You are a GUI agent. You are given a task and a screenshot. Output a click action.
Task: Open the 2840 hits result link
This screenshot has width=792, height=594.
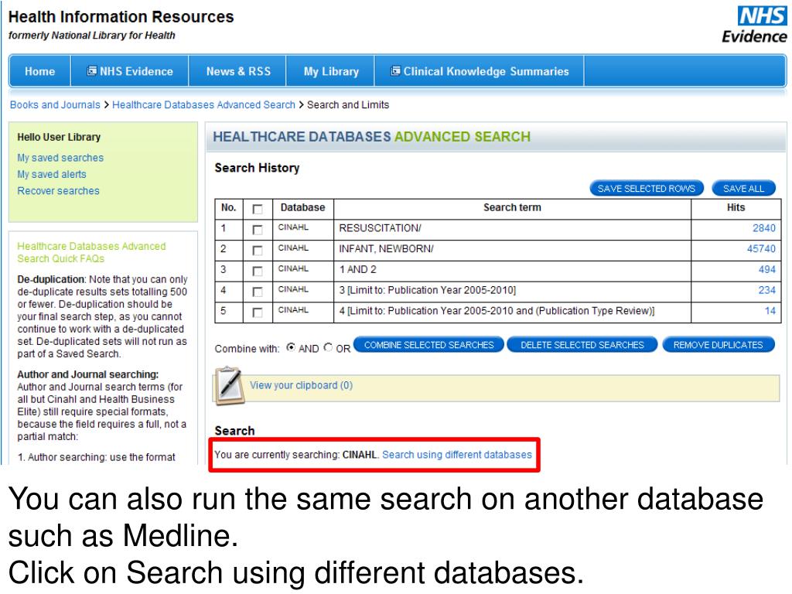click(763, 228)
